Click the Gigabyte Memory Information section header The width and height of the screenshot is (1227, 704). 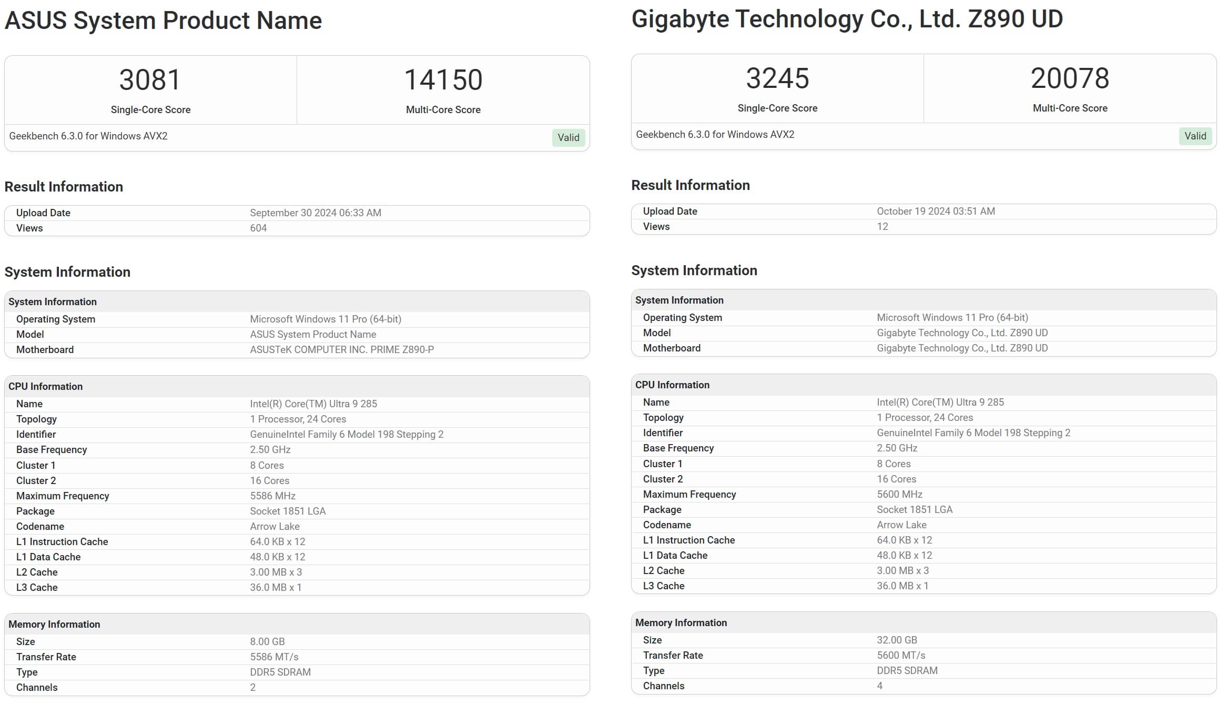point(924,622)
